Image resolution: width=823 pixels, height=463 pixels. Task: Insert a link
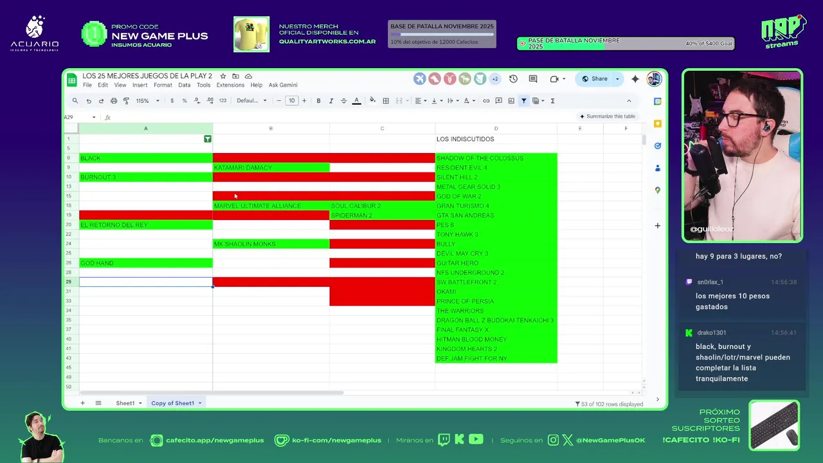[x=486, y=101]
